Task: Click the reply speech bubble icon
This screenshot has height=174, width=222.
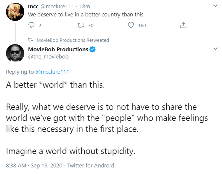Action: (x=32, y=25)
